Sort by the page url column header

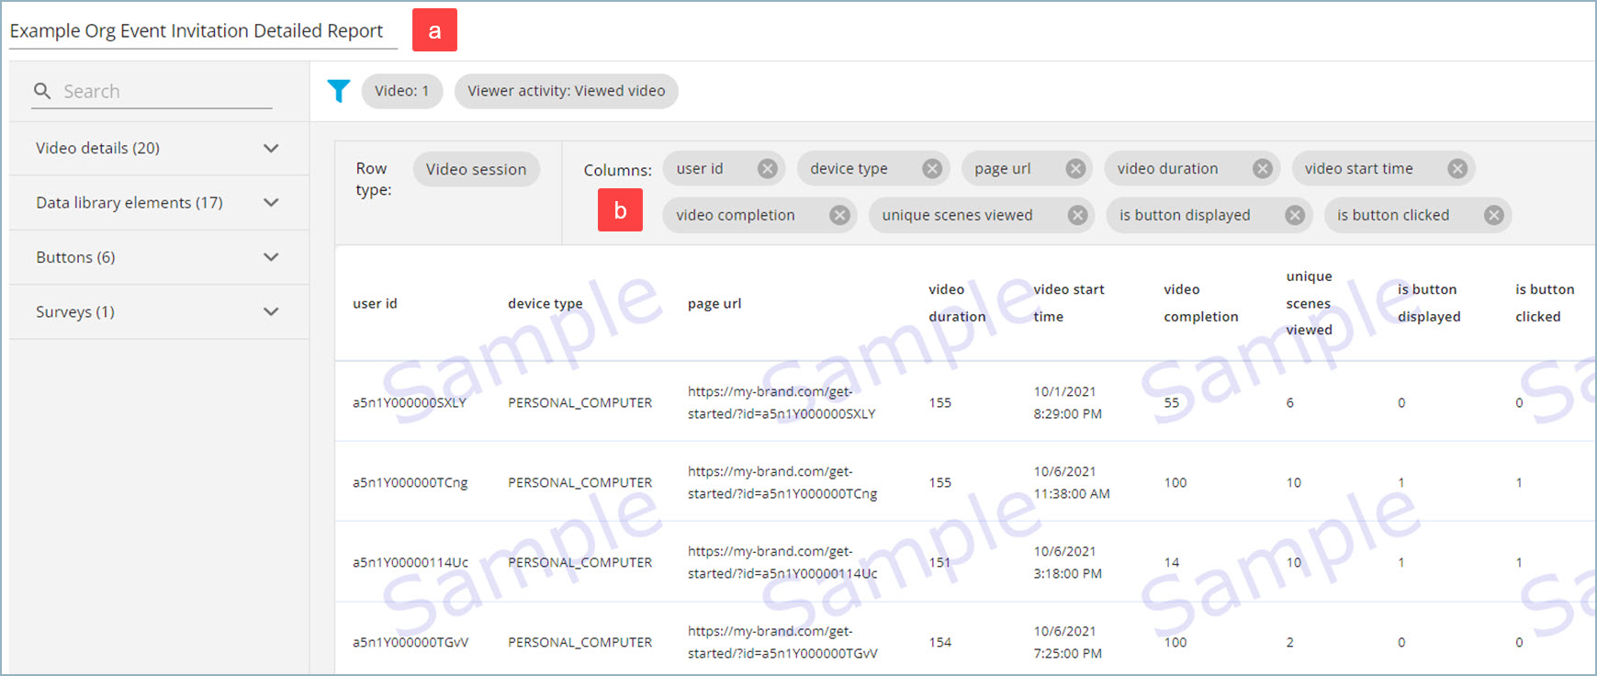pos(714,303)
